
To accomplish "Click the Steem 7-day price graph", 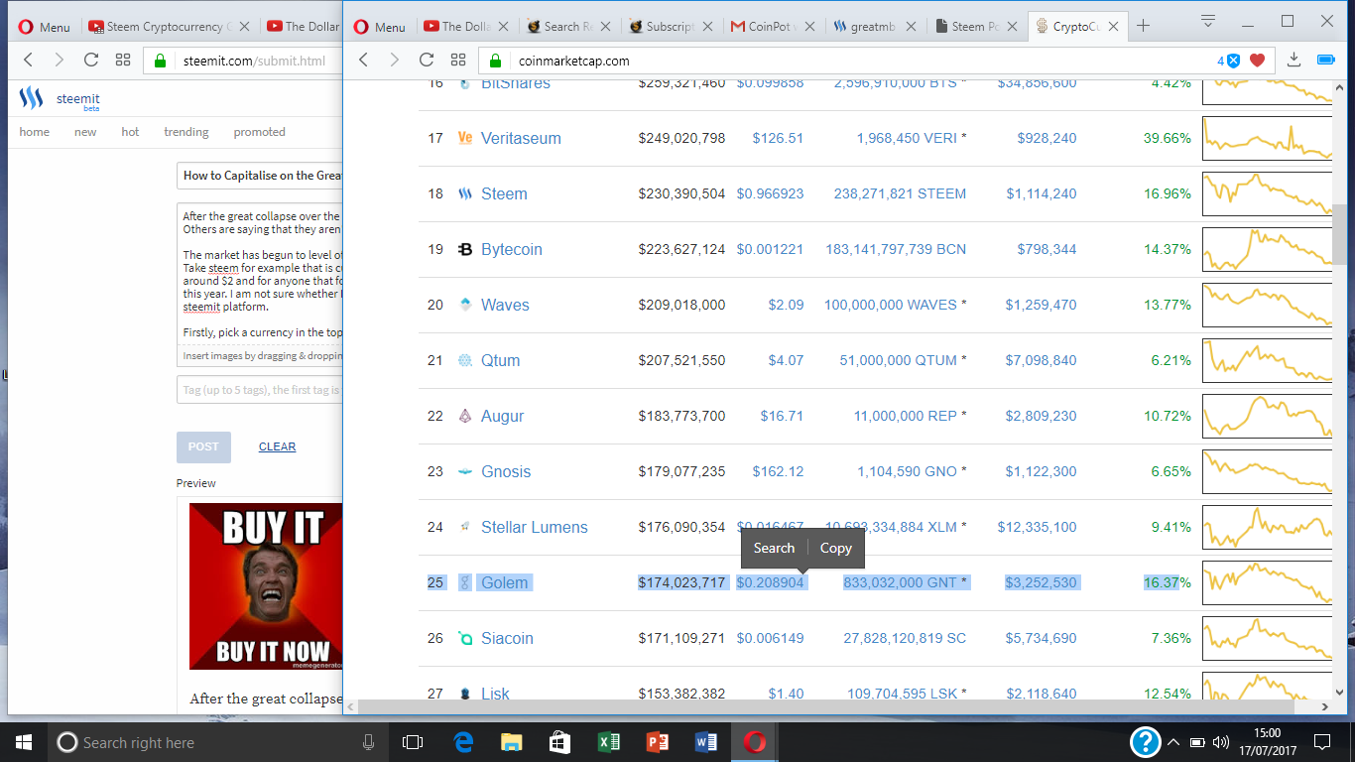I will (1268, 193).
